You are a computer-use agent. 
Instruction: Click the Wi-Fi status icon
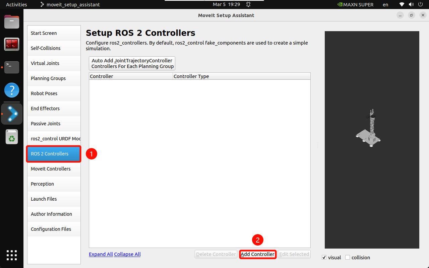click(x=402, y=5)
